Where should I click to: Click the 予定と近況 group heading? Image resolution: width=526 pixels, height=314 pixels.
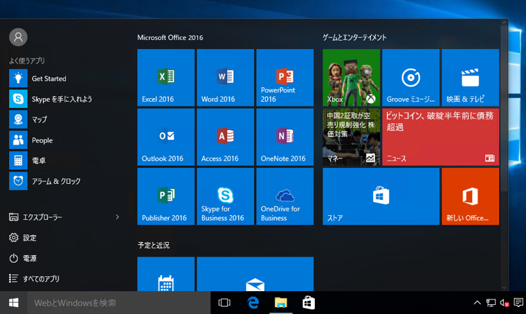coord(154,246)
